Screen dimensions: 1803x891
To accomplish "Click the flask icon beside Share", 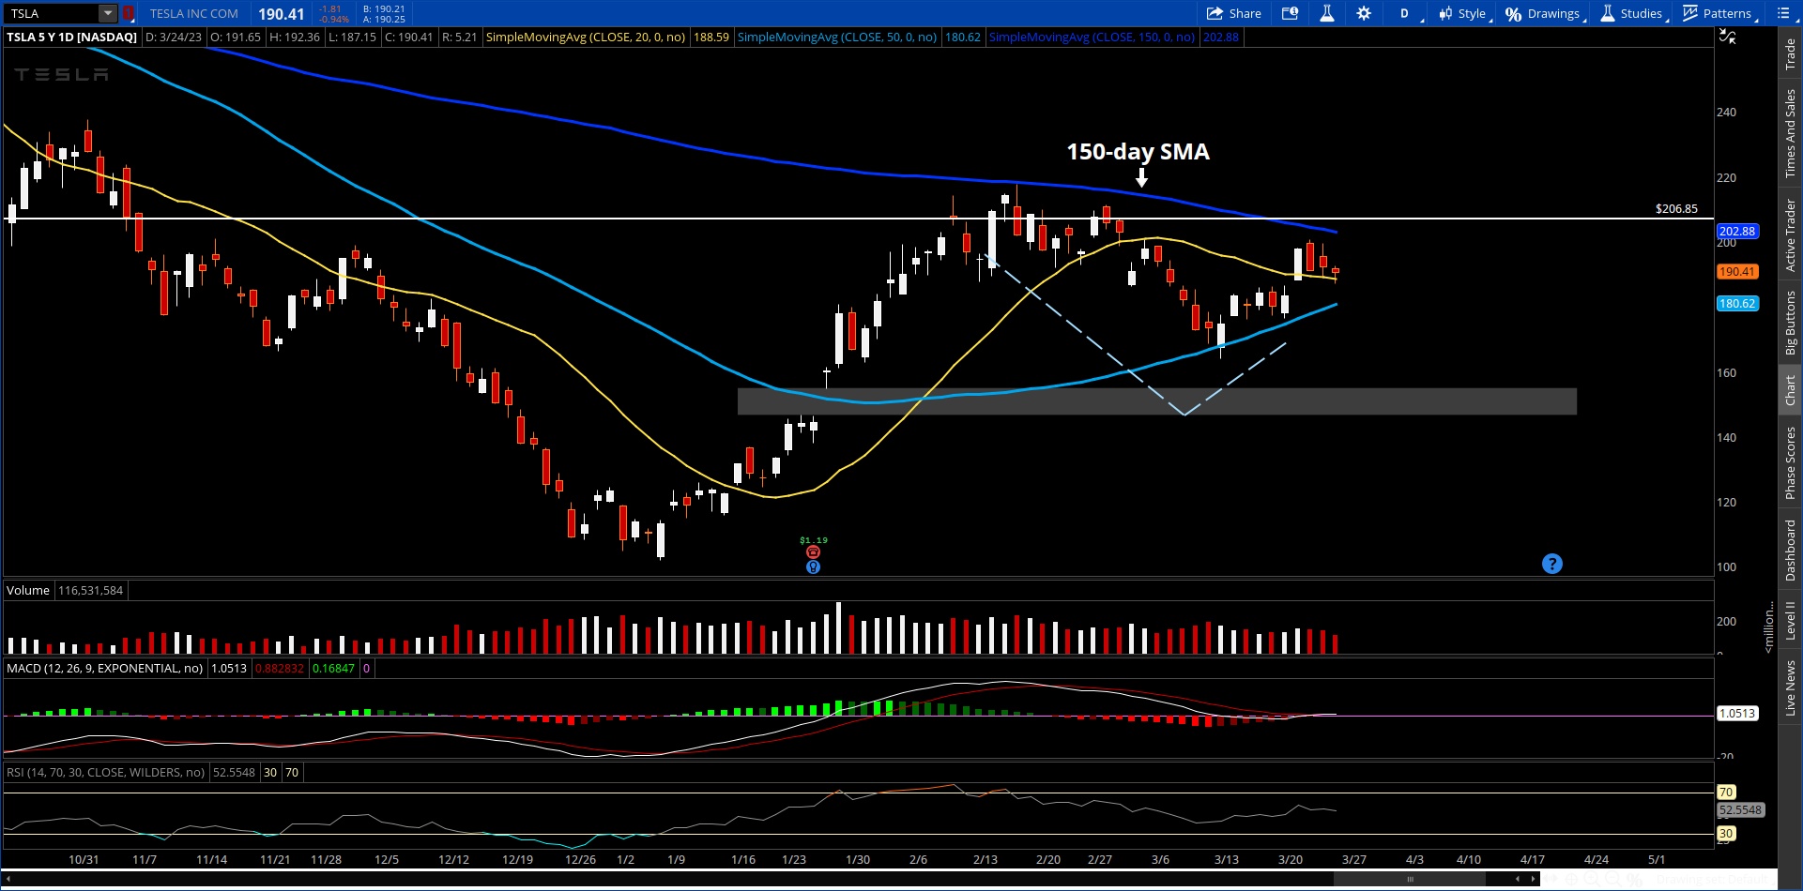I will click(1327, 13).
